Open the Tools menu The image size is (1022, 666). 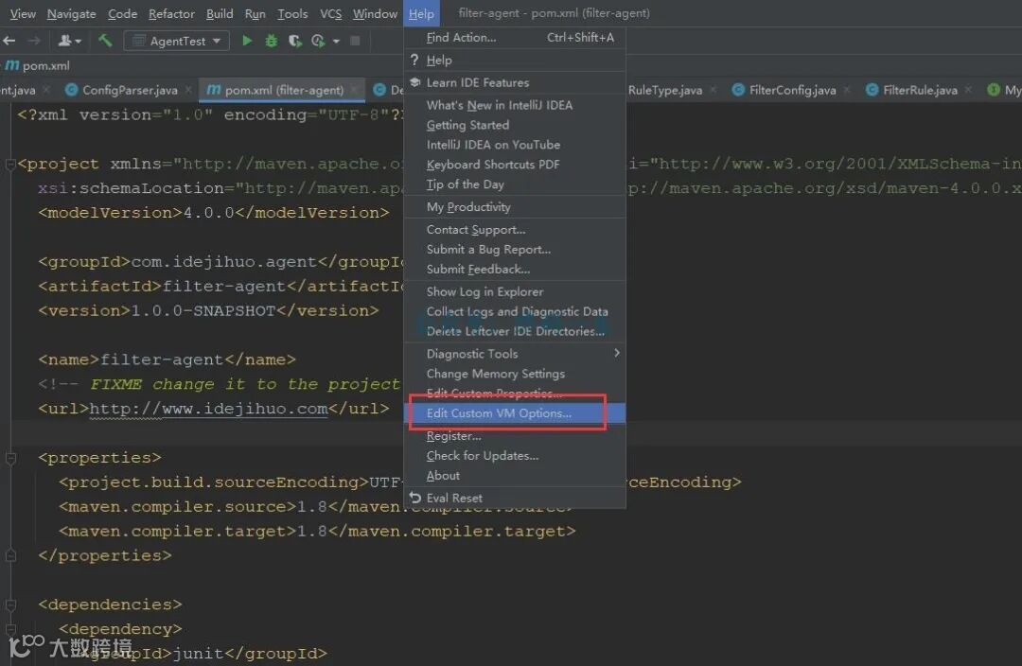292,13
